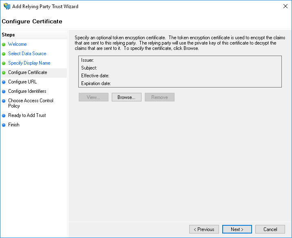Viewport: 292px width, 238px height.
Task: Click green bullet beside Select Data Source
Action: (x=4, y=54)
